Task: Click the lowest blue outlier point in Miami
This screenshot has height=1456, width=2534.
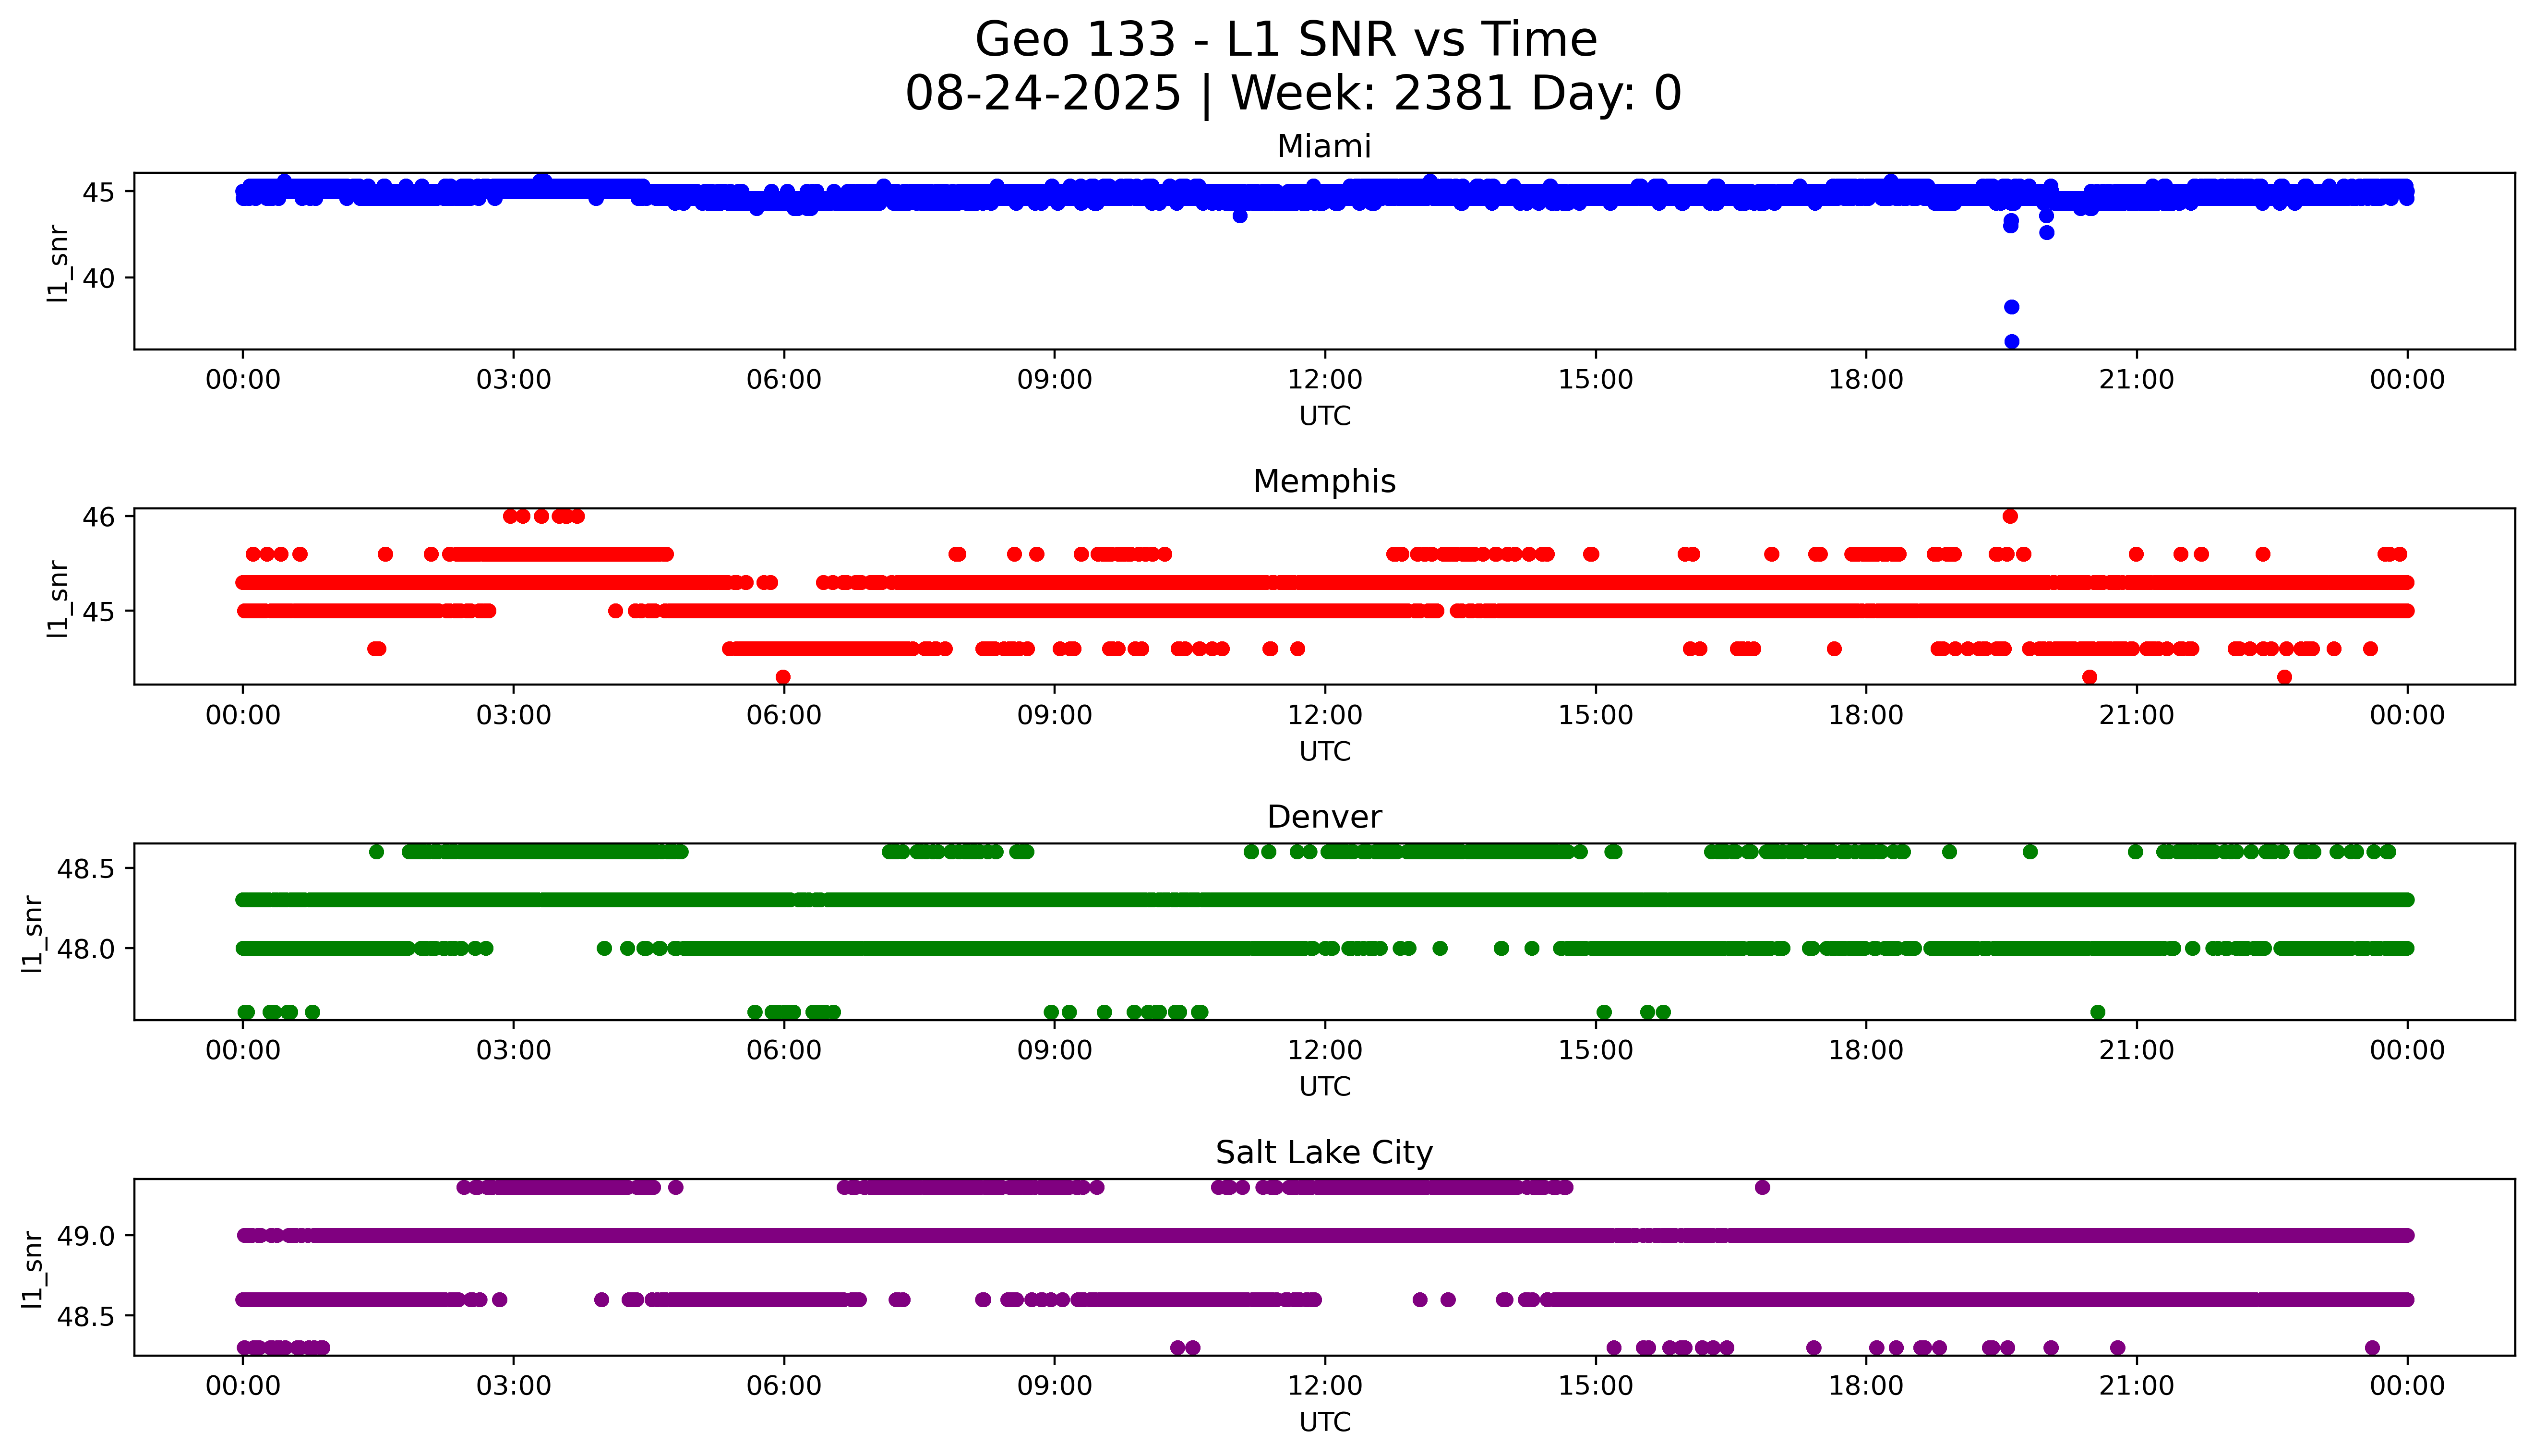Action: 2011,342
